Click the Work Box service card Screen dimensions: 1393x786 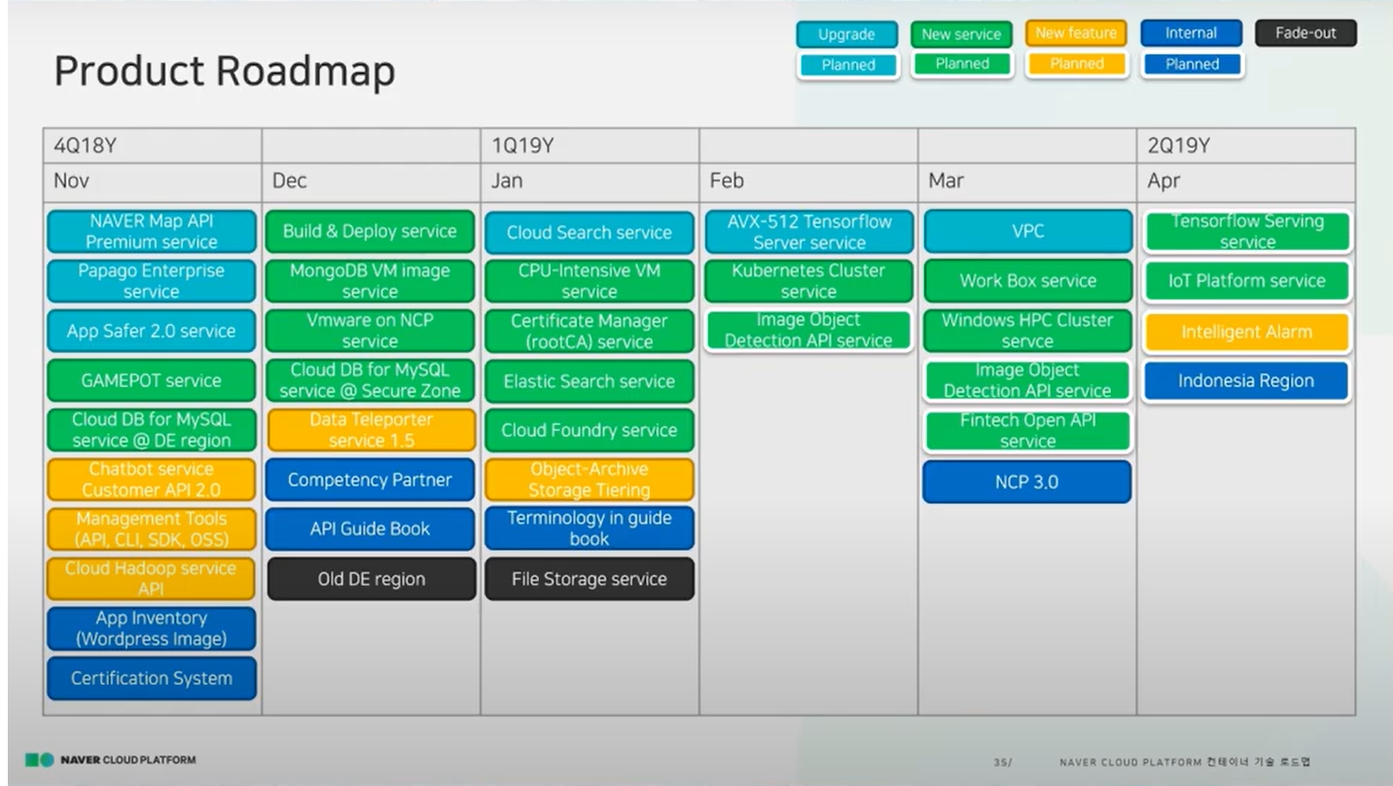click(x=1028, y=281)
